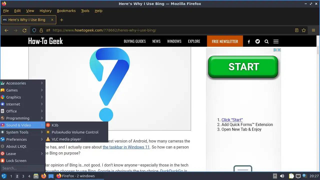Go back using browser back arrow
320x180 pixels.
(x=7, y=30)
